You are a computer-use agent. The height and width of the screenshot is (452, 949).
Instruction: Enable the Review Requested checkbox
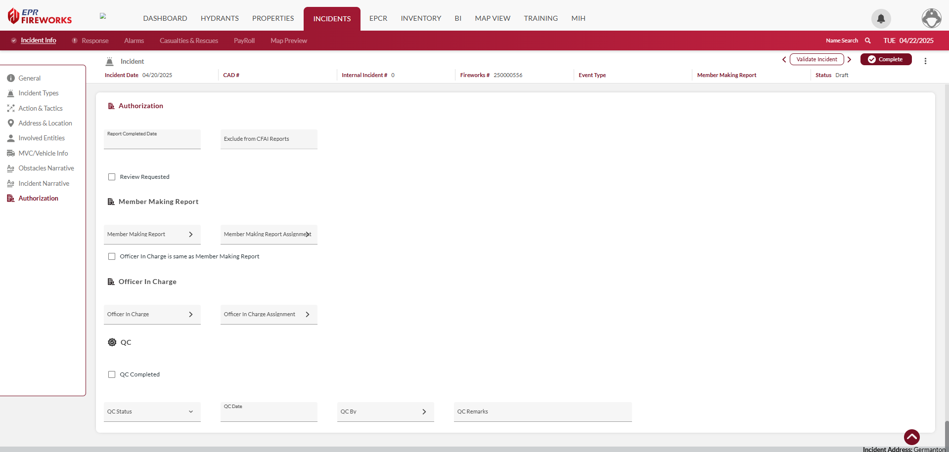[112, 177]
